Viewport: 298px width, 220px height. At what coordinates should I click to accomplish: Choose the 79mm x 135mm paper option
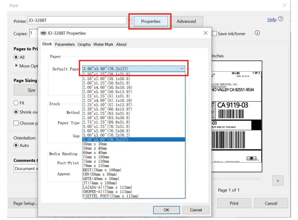click(134, 166)
